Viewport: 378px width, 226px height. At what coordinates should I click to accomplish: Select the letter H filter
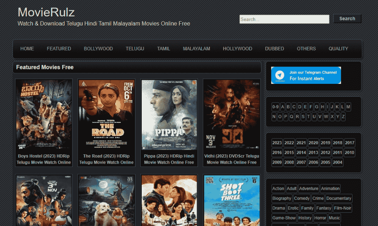[x=323, y=107]
